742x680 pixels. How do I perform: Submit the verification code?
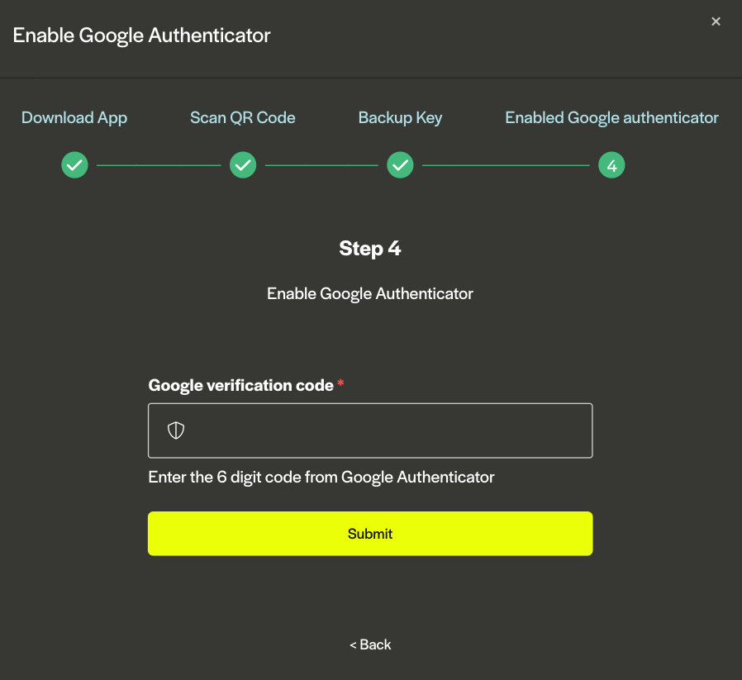click(x=370, y=533)
